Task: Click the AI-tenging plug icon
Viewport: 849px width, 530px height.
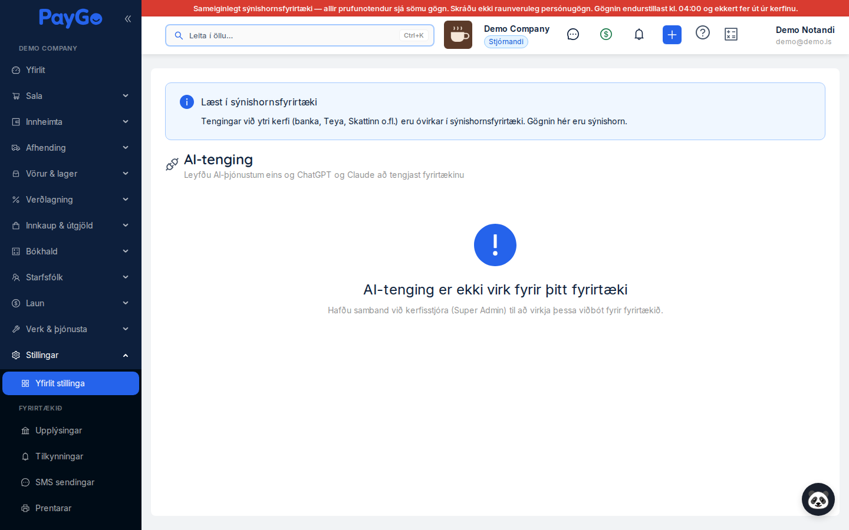Action: click(172, 164)
